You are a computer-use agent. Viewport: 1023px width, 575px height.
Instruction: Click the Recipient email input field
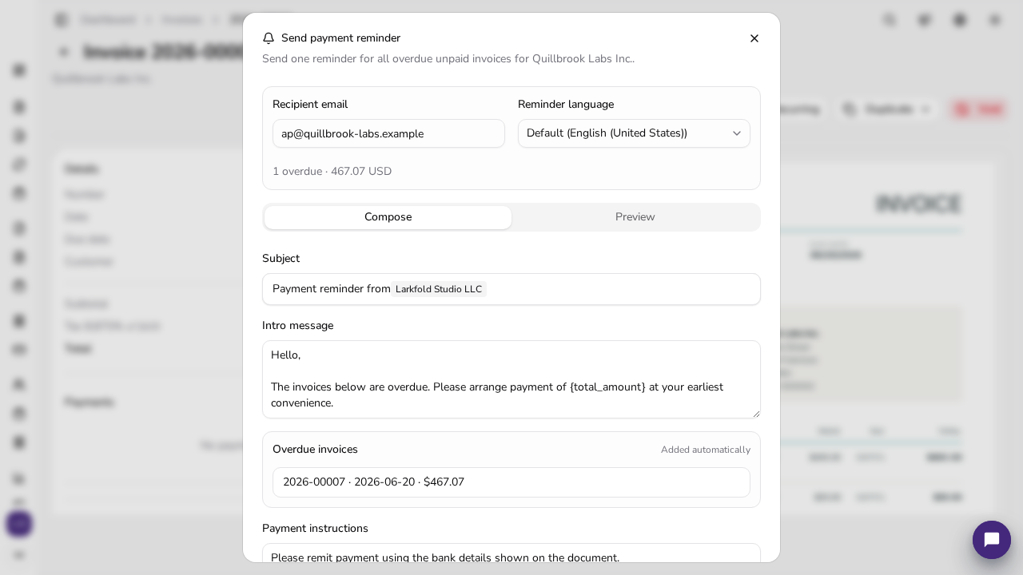click(388, 133)
